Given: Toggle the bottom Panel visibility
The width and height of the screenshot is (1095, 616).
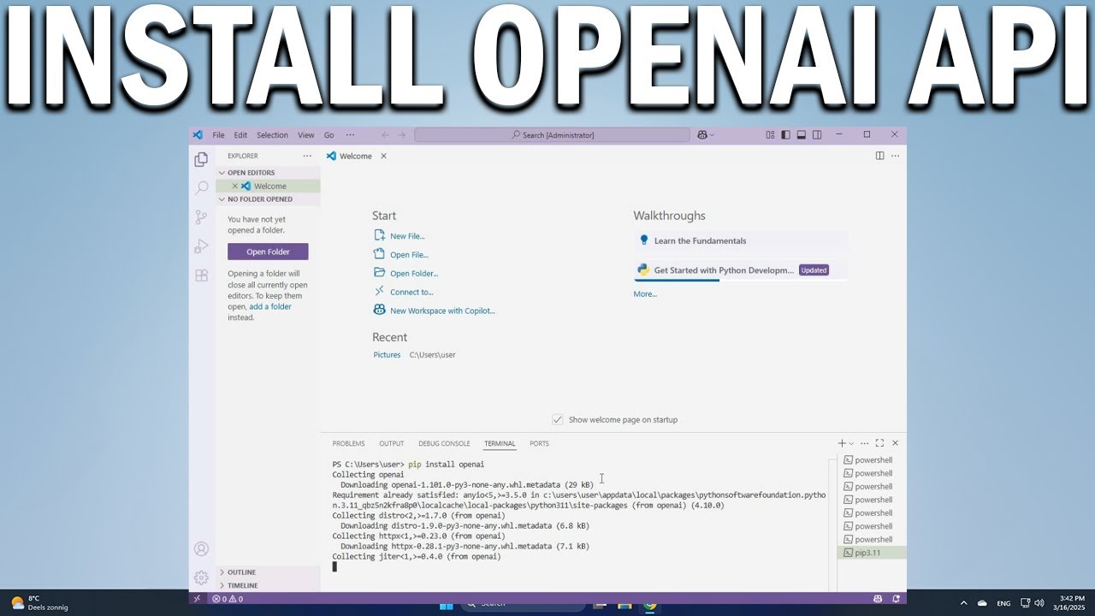Looking at the screenshot, I should pyautogui.click(x=802, y=134).
